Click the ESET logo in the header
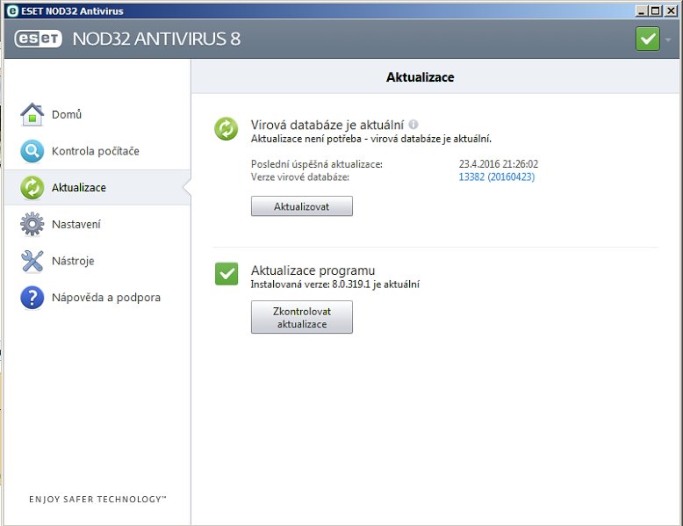This screenshot has width=683, height=526. 39,39
